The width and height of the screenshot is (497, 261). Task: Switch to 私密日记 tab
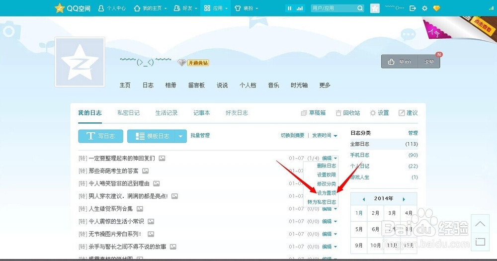pyautogui.click(x=128, y=113)
